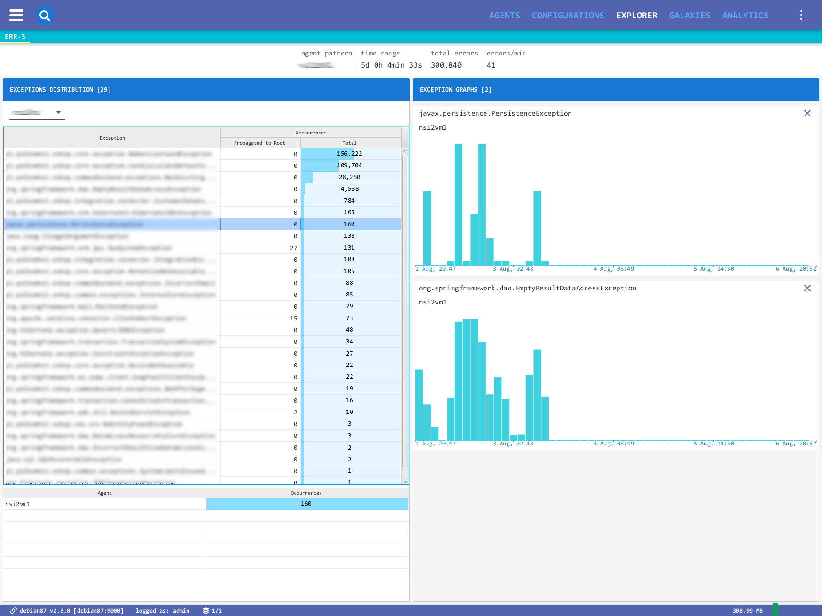The image size is (822, 616).
Task: Click the Agent column header
Action: click(x=105, y=493)
